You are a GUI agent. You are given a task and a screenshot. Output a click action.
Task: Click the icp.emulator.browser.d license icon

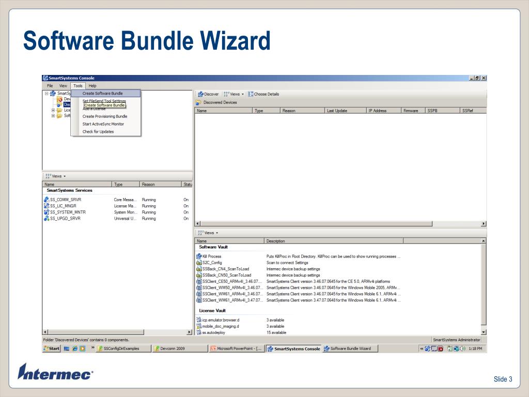[199, 319]
